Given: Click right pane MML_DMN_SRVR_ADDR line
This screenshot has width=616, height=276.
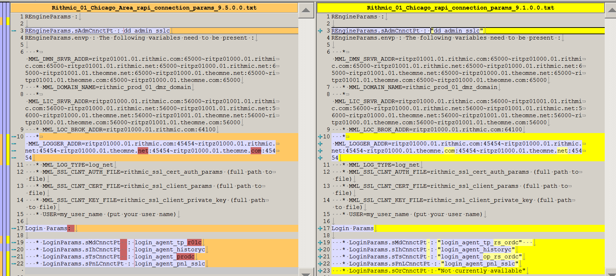Looking at the screenshot, I should [x=459, y=59].
